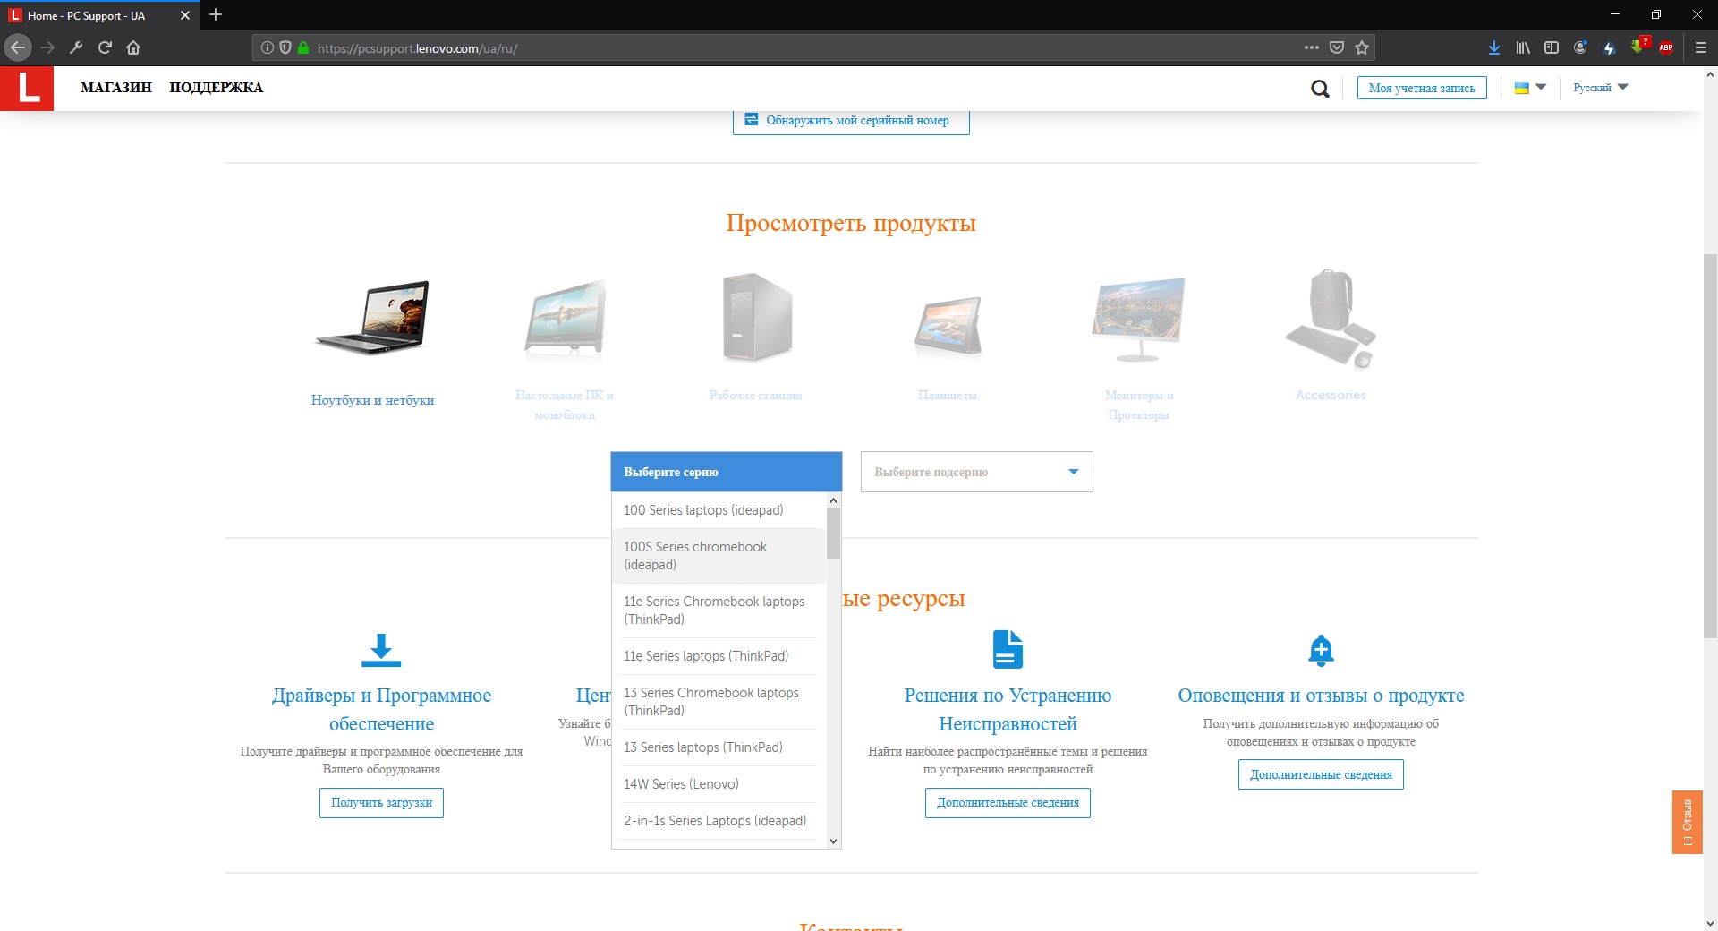Click the Lenovo logo icon
The height and width of the screenshot is (931, 1718).
click(x=27, y=88)
